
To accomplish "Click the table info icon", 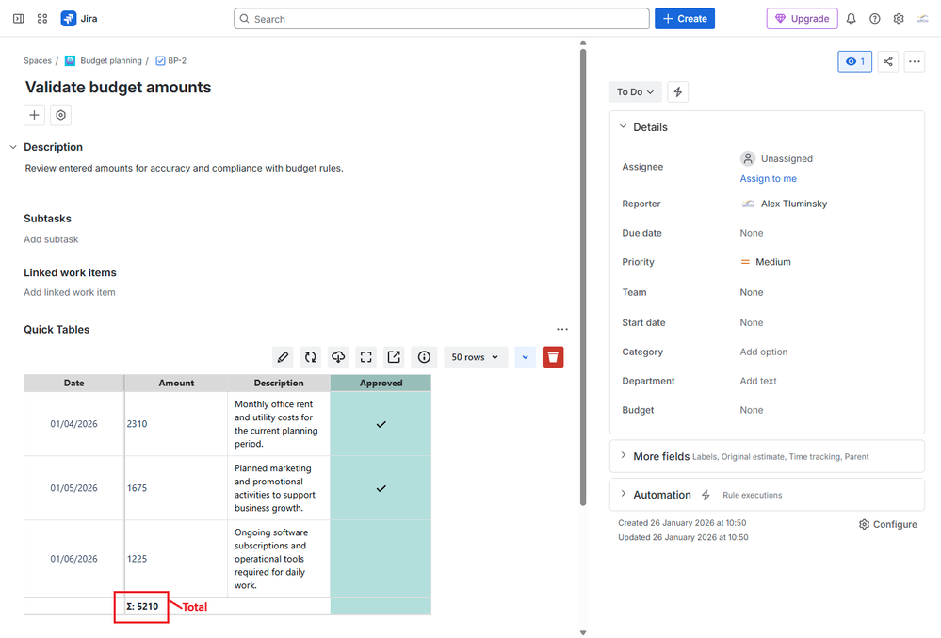I will point(424,357).
